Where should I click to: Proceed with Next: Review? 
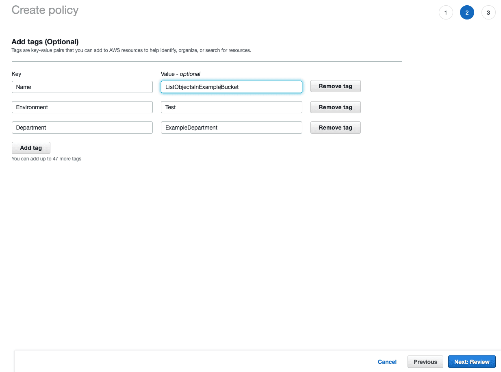[471, 361]
